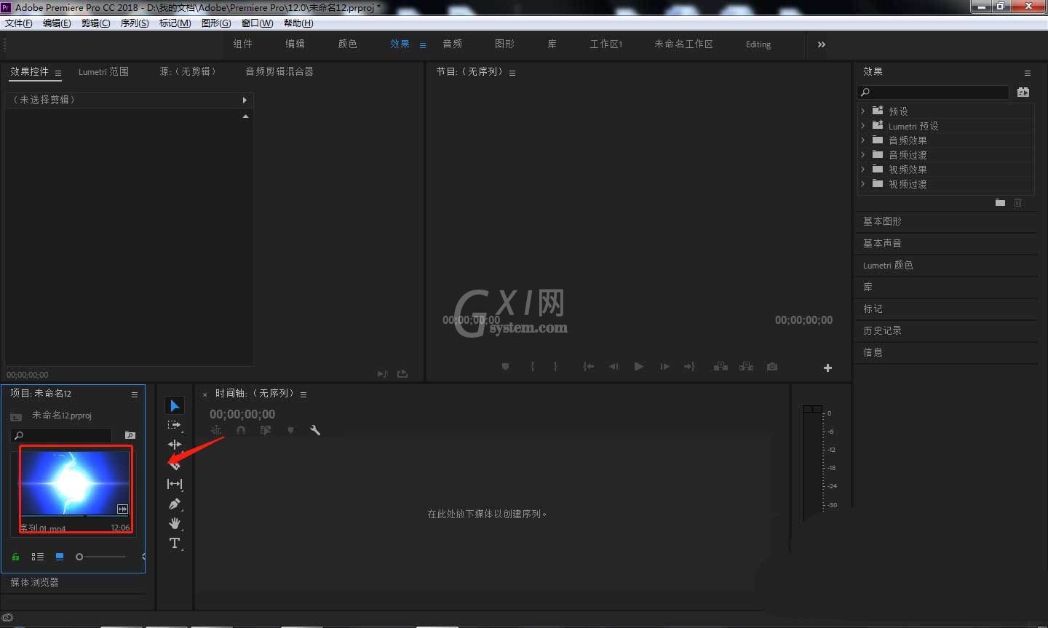Click Go to In point button
This screenshot has width=1048, height=628.
coord(588,367)
